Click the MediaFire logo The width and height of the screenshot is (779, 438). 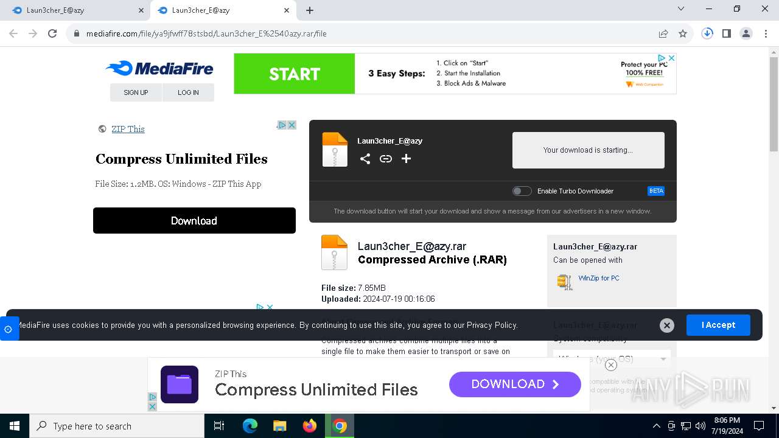pos(159,68)
